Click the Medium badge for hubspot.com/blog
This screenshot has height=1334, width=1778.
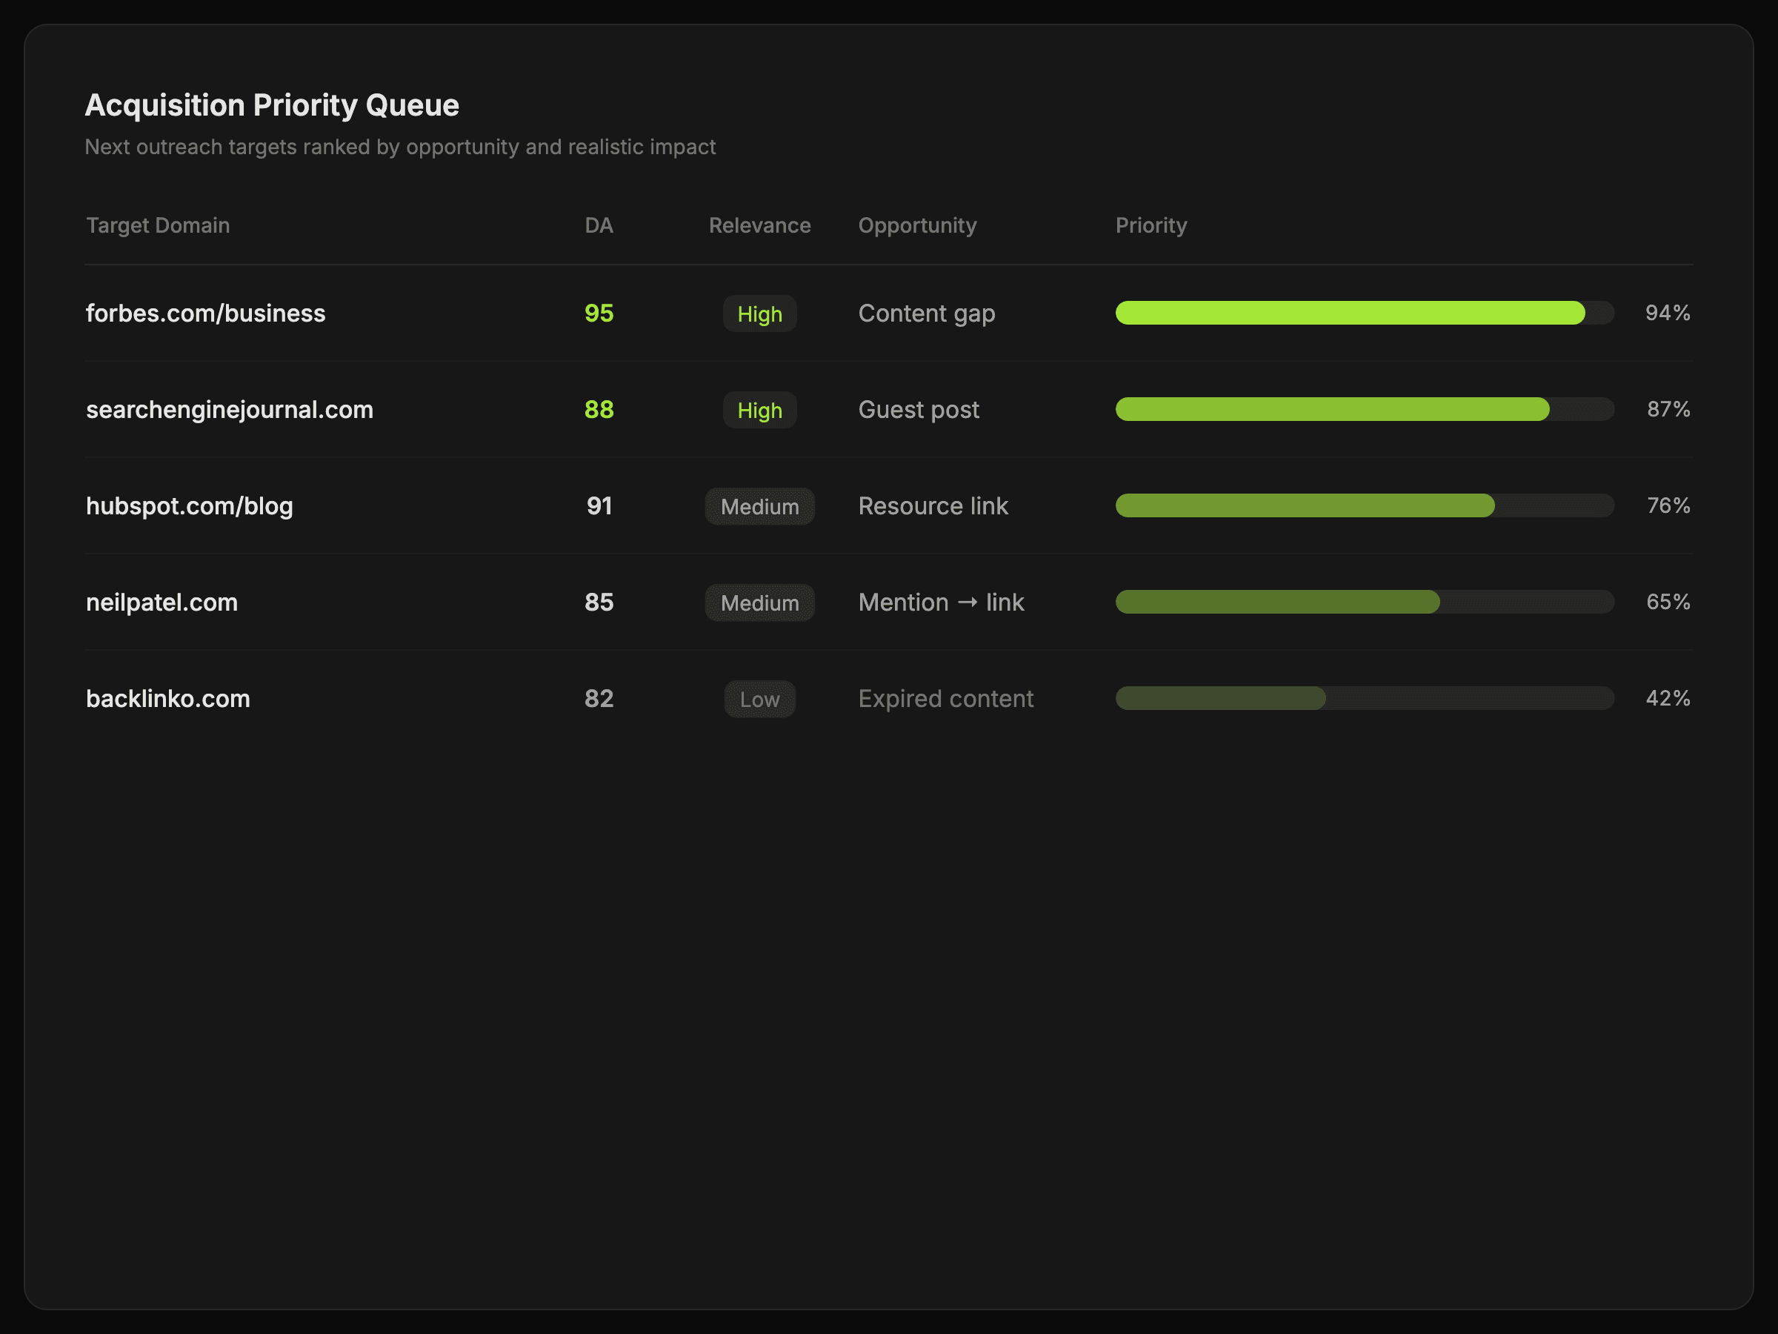pos(759,507)
